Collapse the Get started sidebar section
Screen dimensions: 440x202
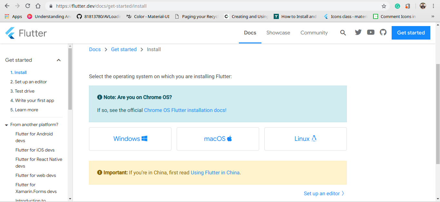click(x=59, y=60)
